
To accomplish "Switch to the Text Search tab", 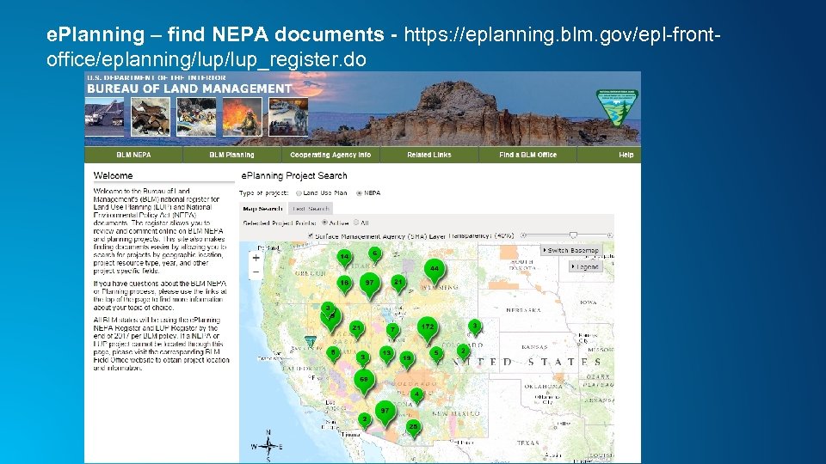I will (311, 209).
